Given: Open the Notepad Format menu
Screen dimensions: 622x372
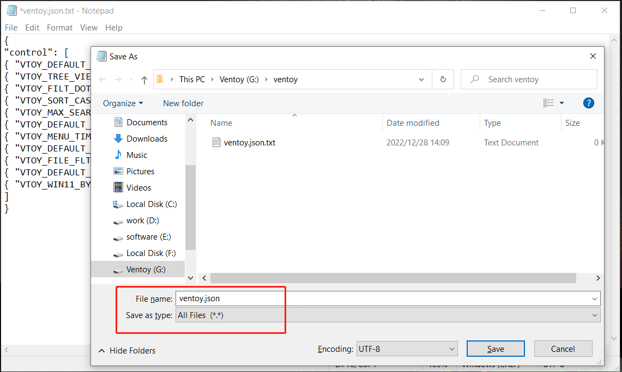Looking at the screenshot, I should (x=59, y=28).
